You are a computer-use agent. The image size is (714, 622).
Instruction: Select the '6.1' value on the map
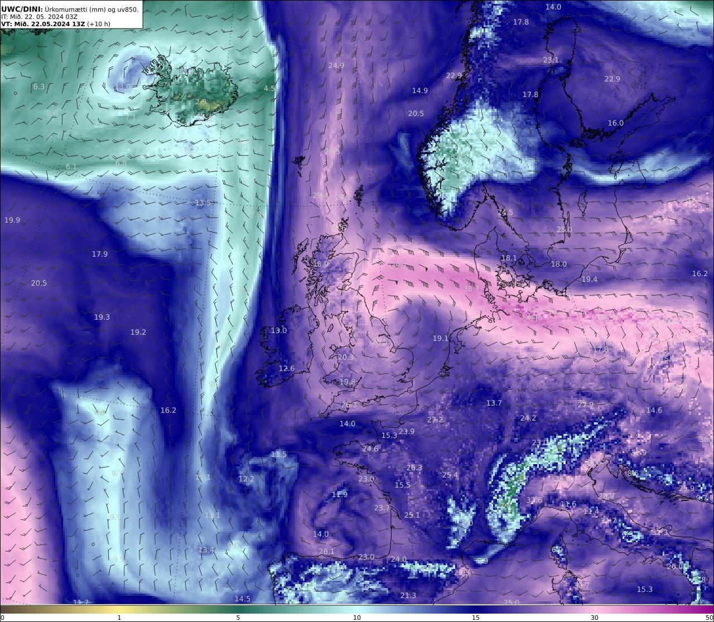click(x=71, y=166)
